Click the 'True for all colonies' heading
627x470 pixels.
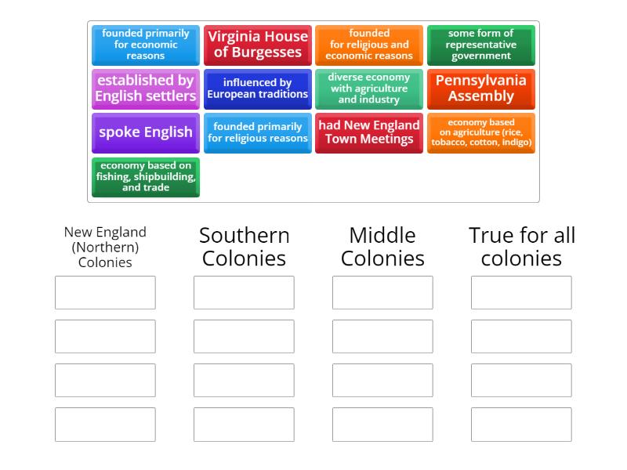pos(521,246)
